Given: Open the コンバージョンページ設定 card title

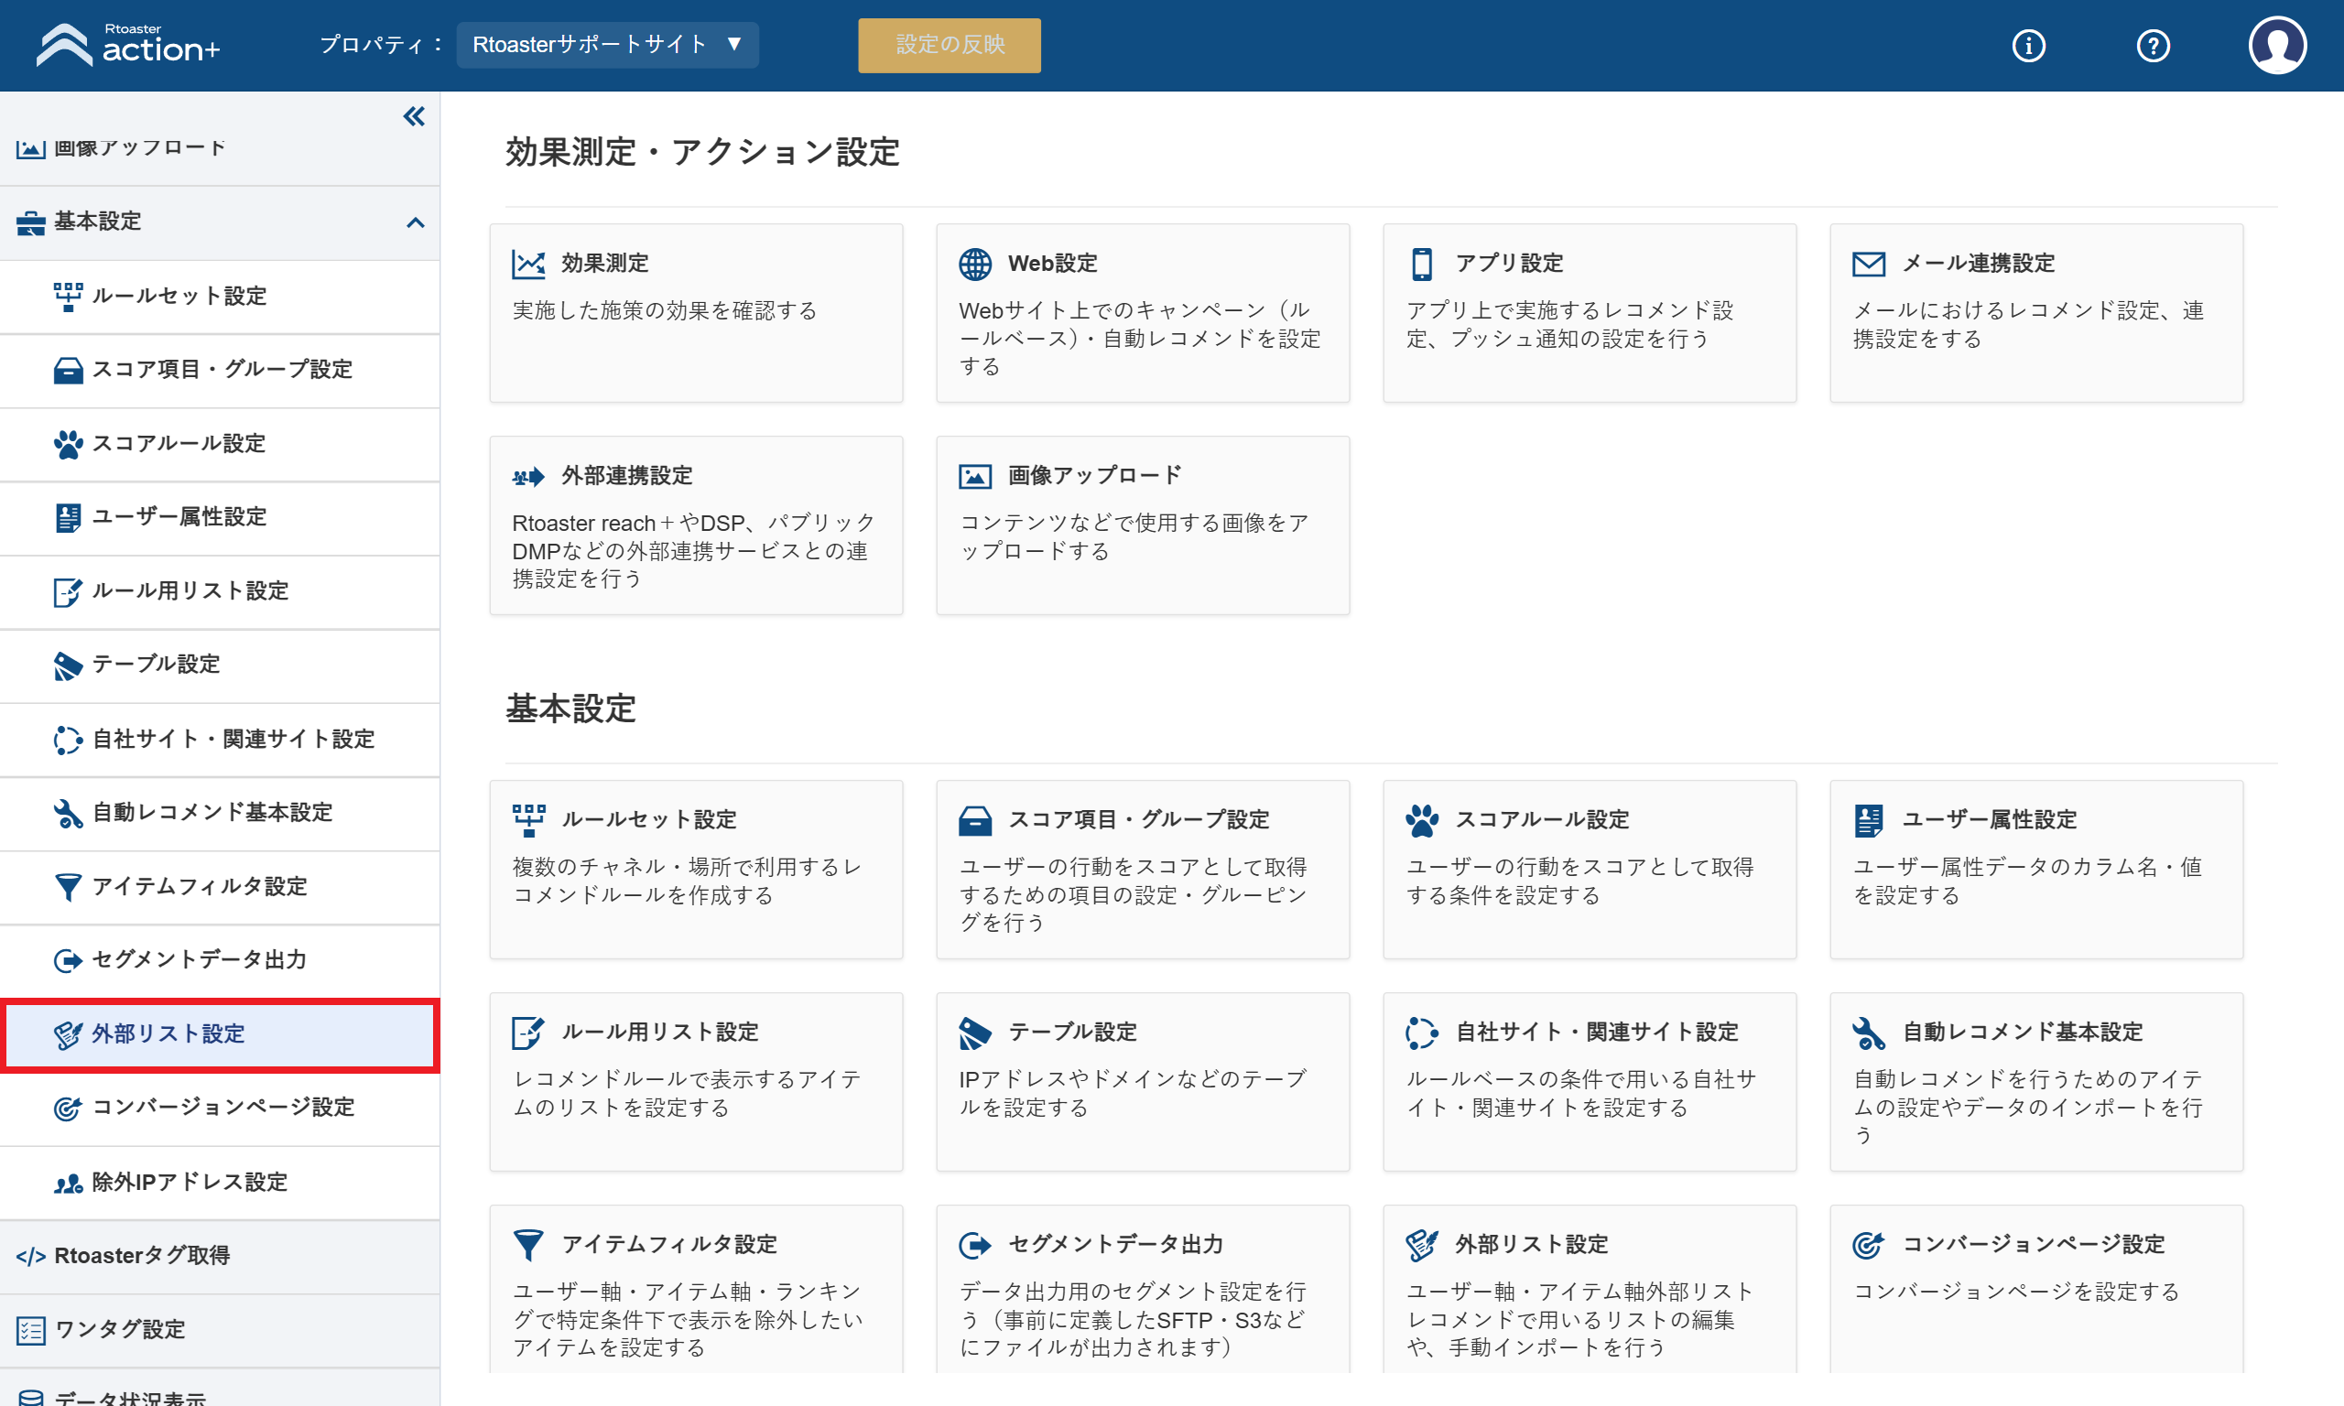Looking at the screenshot, I should coord(2034,1244).
